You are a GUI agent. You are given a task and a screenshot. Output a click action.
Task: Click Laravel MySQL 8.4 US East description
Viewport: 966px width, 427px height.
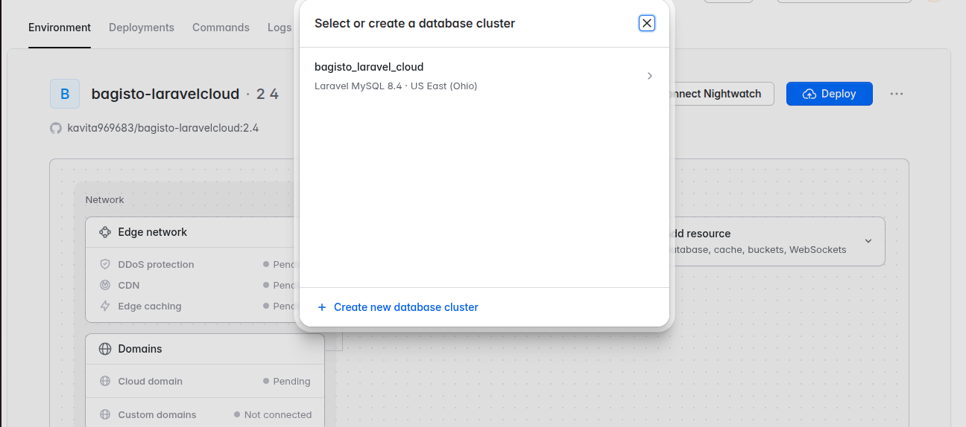(x=396, y=86)
